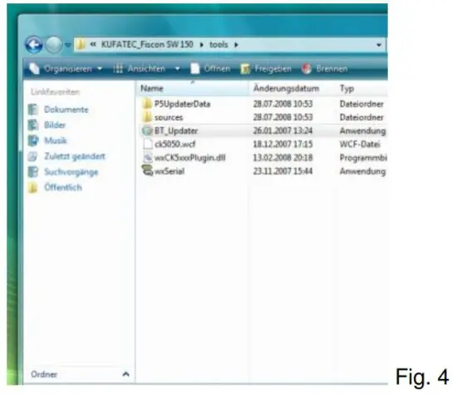
Task: Select the PSUpdaterData folder name
Action: (182, 104)
